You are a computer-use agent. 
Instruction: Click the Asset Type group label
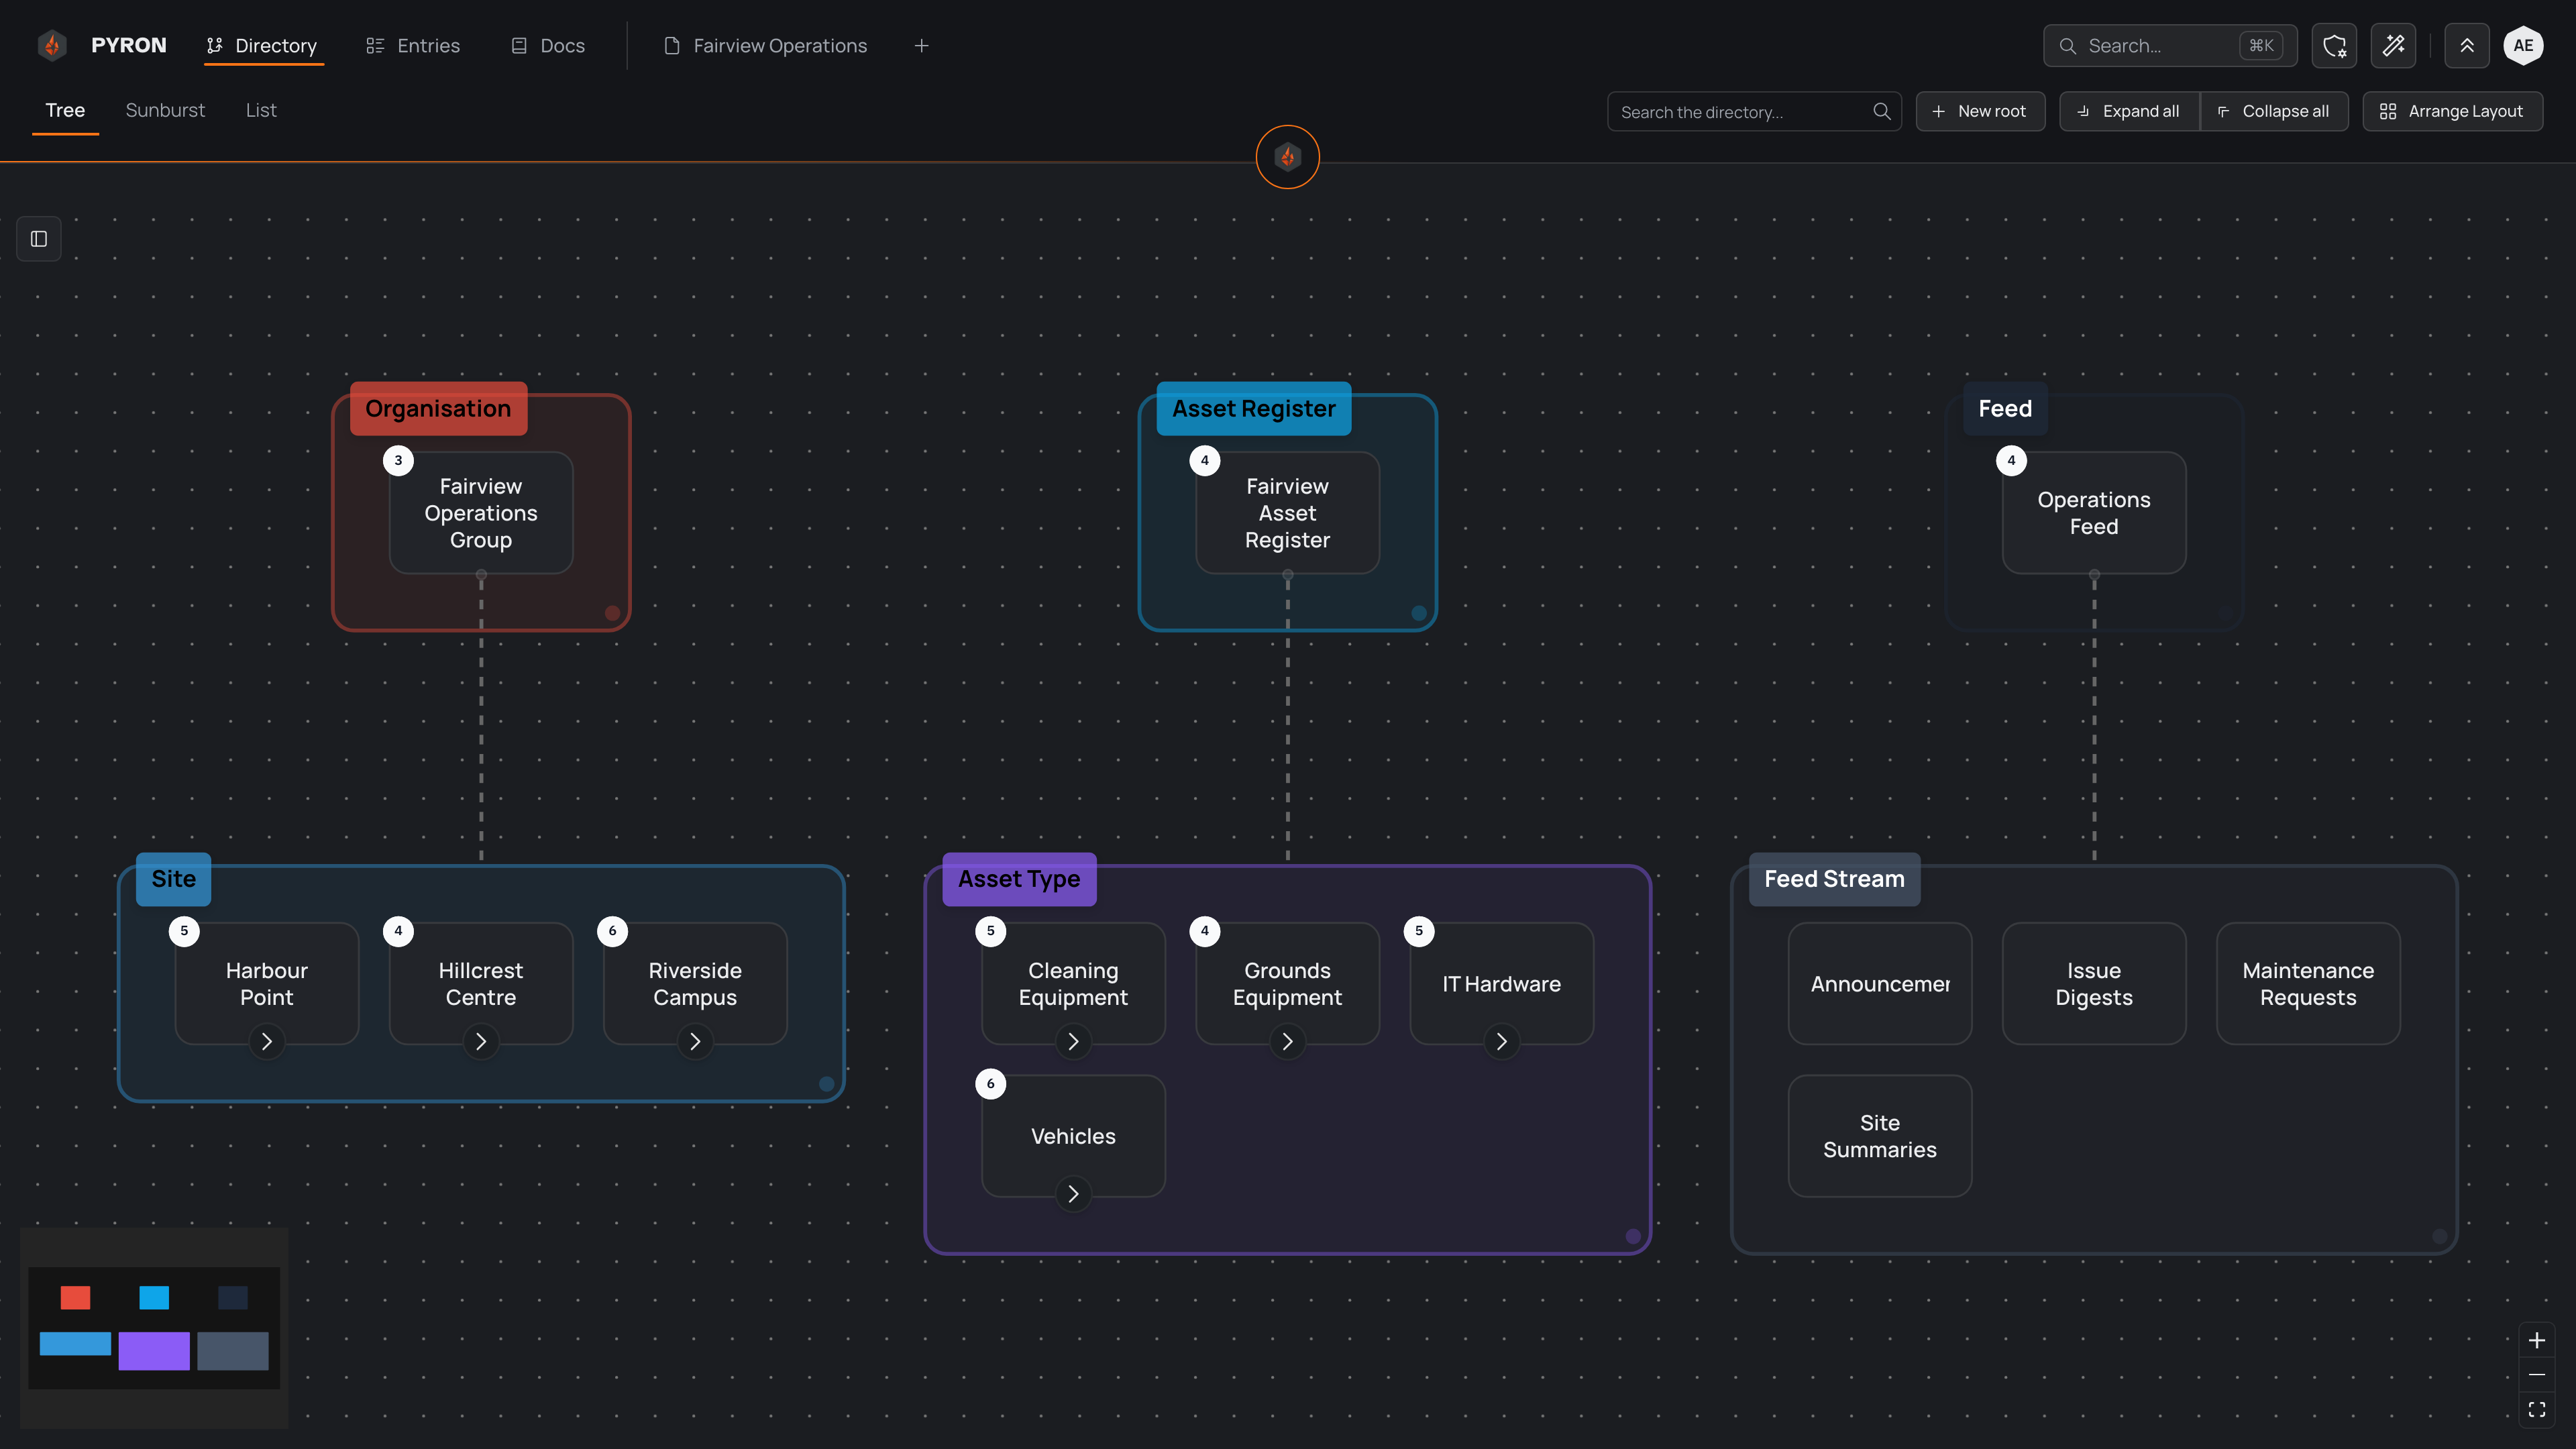(x=1019, y=879)
